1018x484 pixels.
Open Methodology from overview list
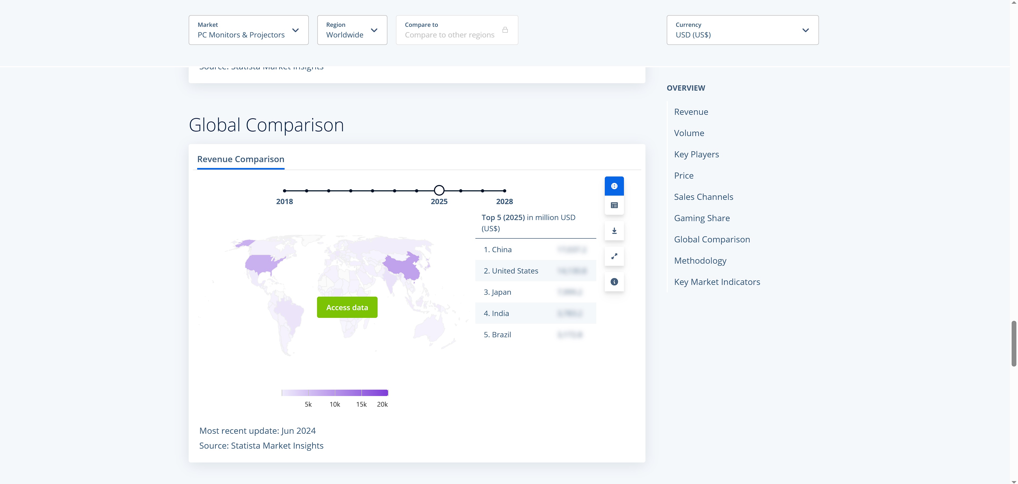(700, 260)
